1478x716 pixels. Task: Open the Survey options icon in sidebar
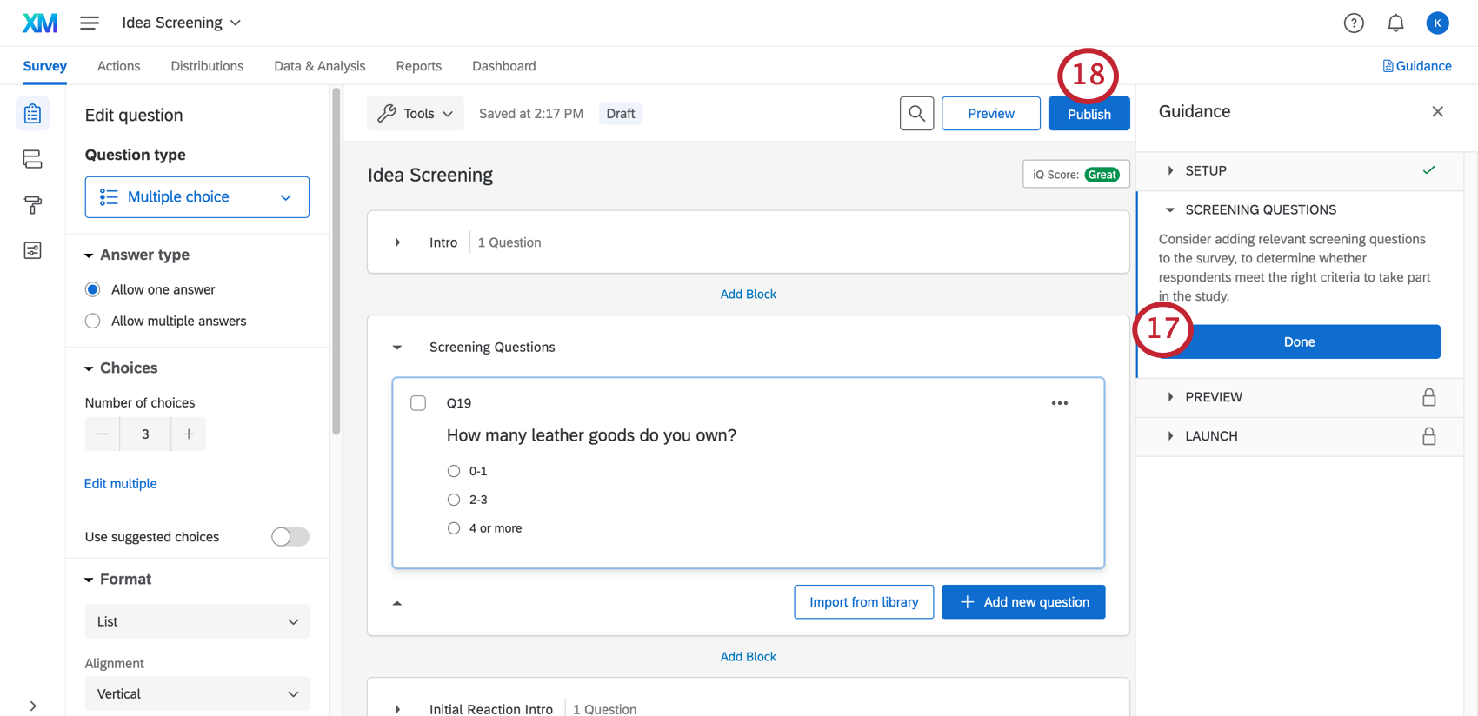[32, 251]
